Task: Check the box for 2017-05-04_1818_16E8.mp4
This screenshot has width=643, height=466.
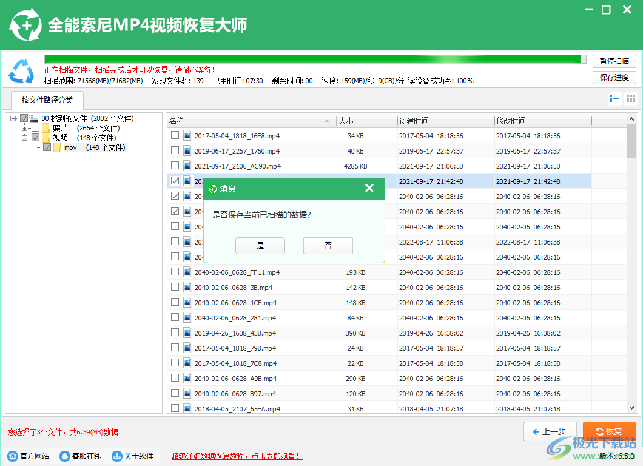Action: [175, 135]
